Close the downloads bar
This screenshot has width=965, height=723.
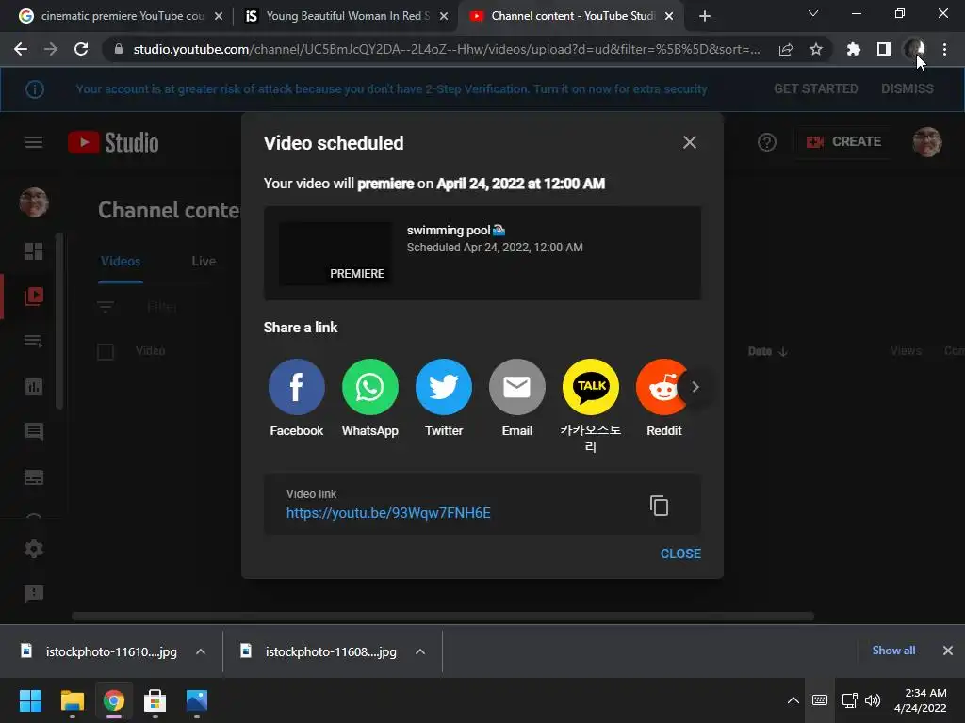(x=948, y=651)
